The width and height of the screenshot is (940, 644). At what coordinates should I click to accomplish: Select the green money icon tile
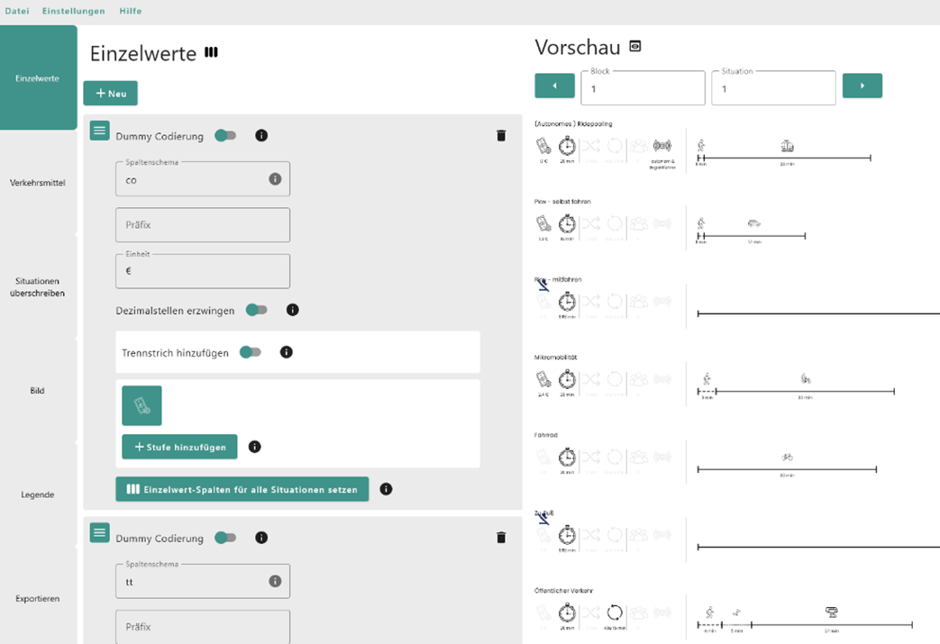pos(142,405)
